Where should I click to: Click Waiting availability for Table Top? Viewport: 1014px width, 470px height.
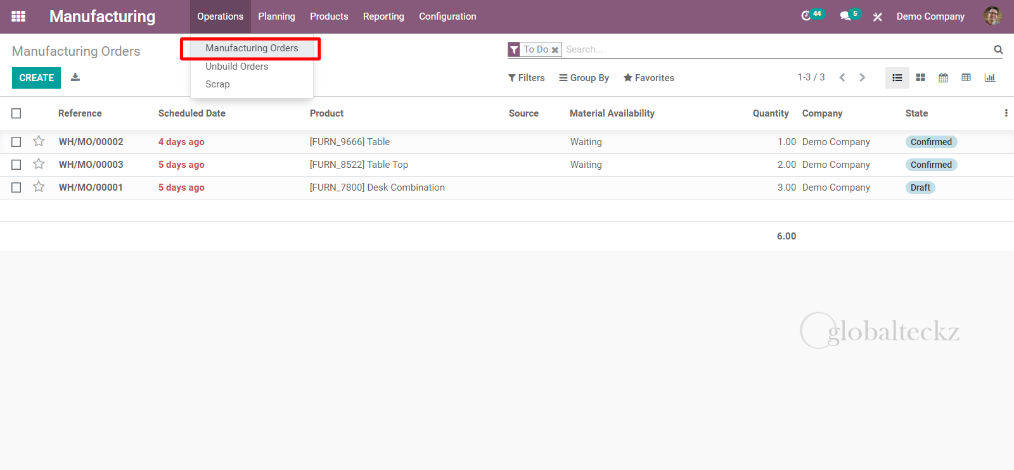[586, 165]
